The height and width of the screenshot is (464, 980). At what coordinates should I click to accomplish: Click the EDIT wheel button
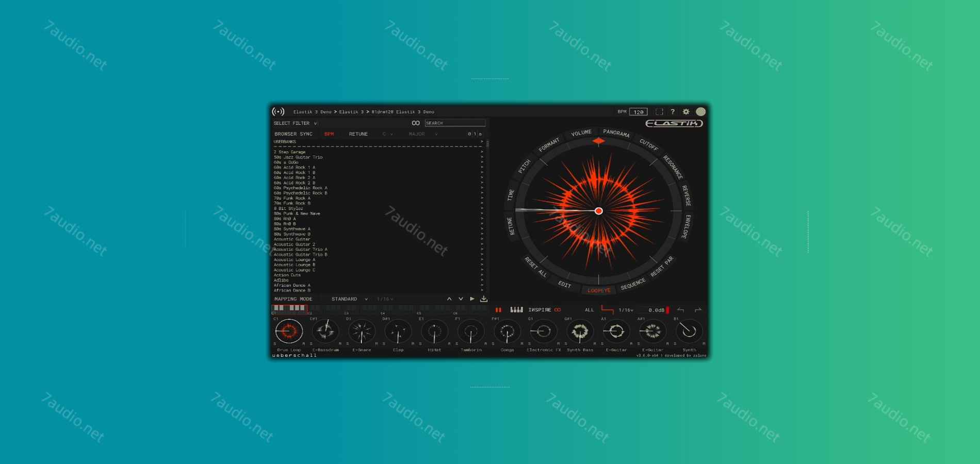[x=564, y=285]
